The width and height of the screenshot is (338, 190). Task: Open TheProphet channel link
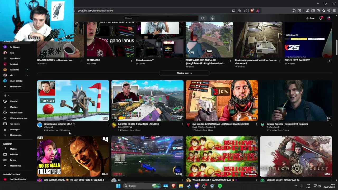(272, 127)
